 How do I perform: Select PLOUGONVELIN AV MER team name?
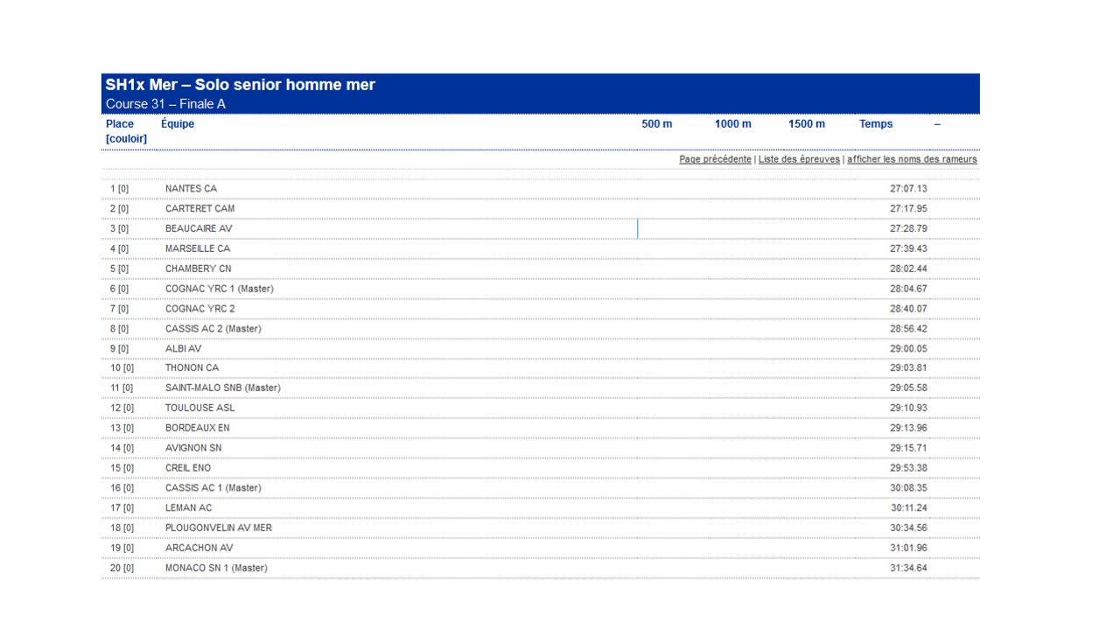[219, 528]
